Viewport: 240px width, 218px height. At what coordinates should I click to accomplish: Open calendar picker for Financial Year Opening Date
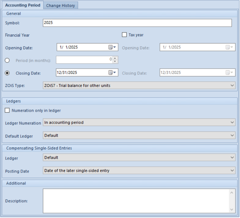click(112, 47)
